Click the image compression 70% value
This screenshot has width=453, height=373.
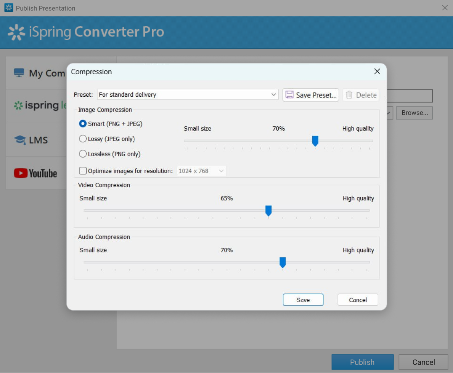point(278,129)
